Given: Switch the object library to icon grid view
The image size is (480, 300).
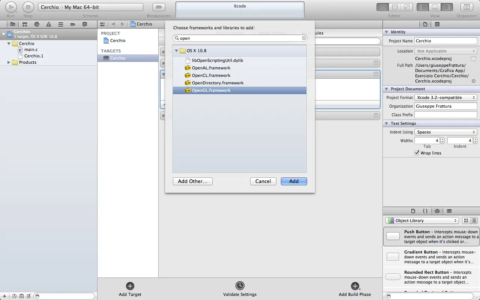Looking at the screenshot, I should coord(466,221).
